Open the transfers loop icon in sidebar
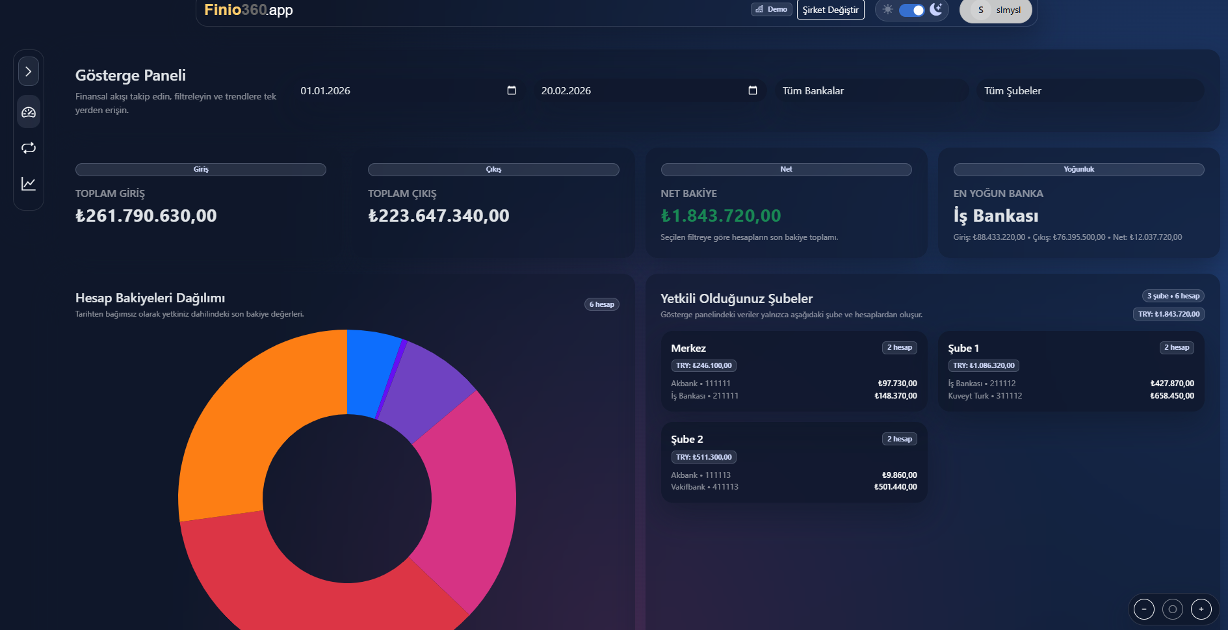1228x630 pixels. tap(29, 148)
